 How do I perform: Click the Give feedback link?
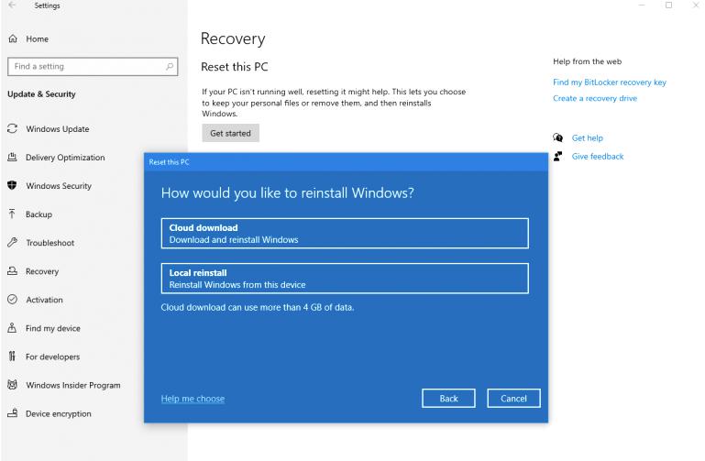click(598, 157)
